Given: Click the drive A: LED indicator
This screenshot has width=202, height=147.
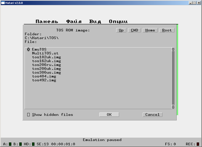Looking at the screenshot, I should click(10, 144).
